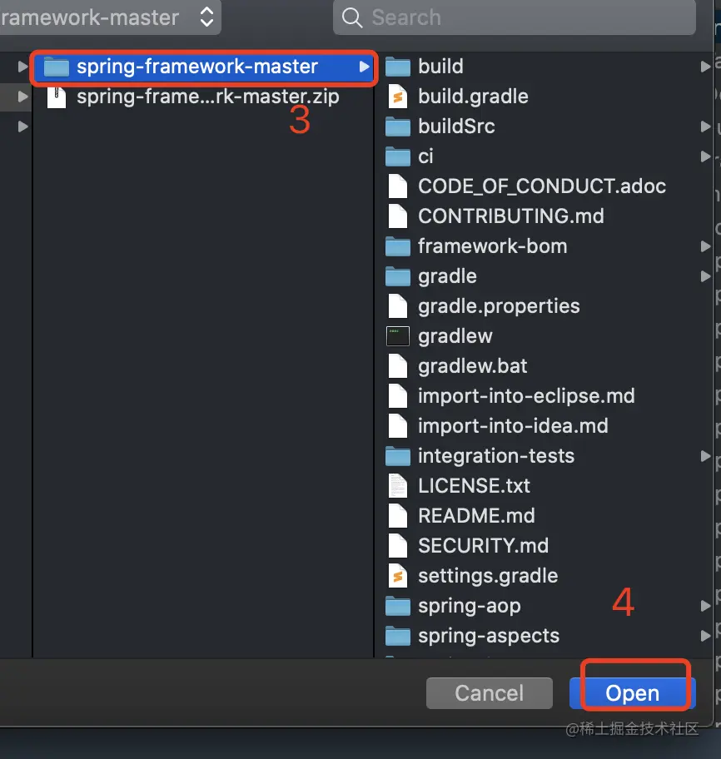Select spring-framework-master folder name
721x759 pixels.
[197, 67]
